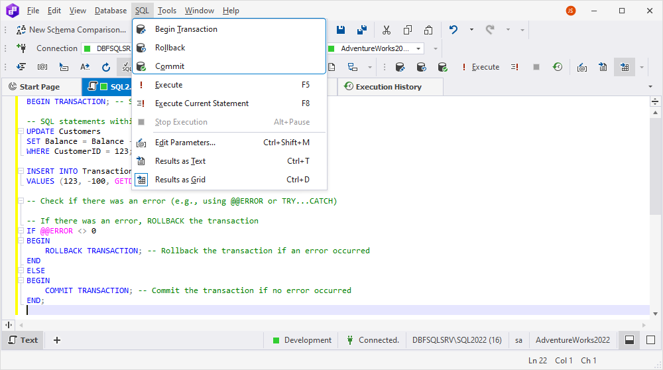The height and width of the screenshot is (370, 663).
Task: Click the refresh circular arrow icon
Action: (105, 67)
